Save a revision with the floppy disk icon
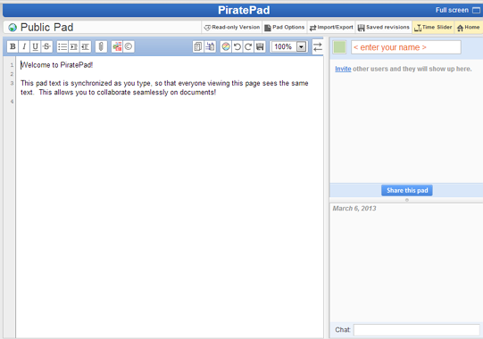483x339 pixels. coord(260,46)
